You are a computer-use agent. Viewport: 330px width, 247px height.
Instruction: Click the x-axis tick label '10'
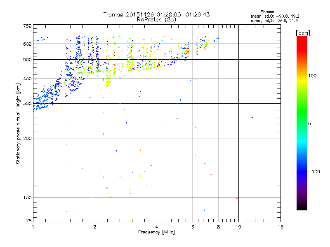[238, 227]
